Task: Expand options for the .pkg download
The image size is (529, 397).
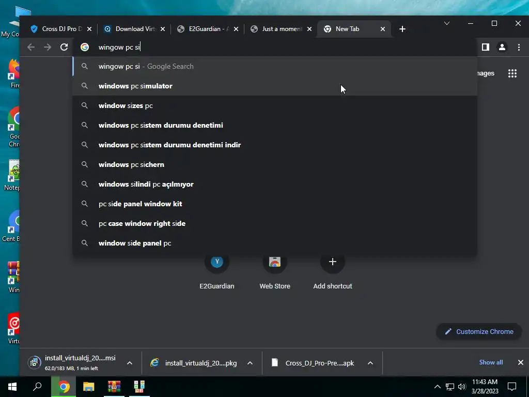Action: pos(250,363)
